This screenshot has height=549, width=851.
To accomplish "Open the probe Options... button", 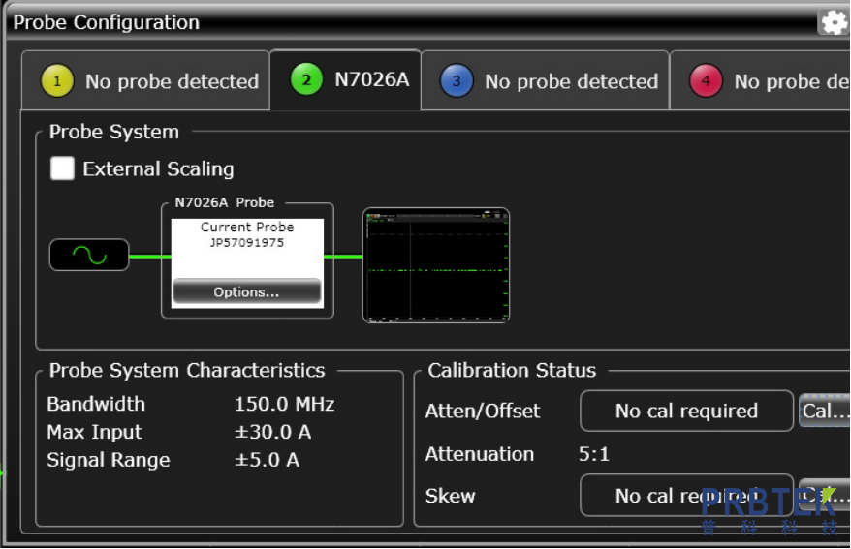I will click(246, 292).
